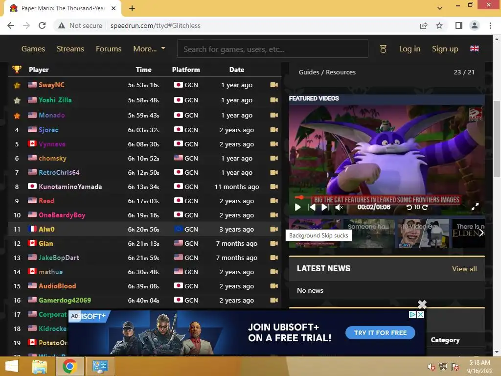Expand the More... navigation dropdown

[x=149, y=49]
